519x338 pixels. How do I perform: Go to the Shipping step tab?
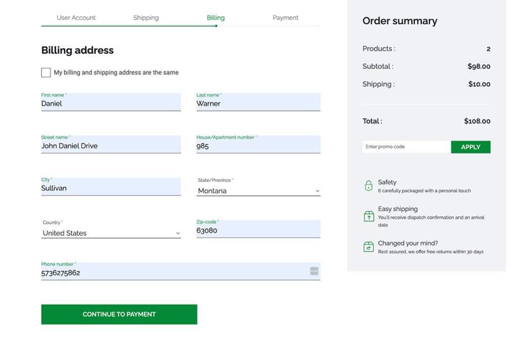146,18
